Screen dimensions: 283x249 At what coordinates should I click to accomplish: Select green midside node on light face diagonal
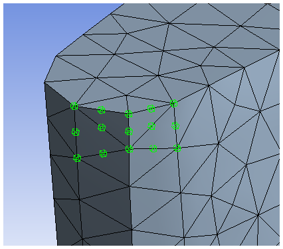pyautogui.click(x=151, y=126)
